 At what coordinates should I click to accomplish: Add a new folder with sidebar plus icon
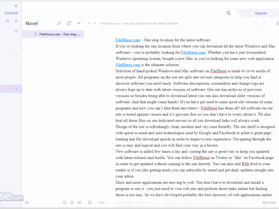(16, 21)
